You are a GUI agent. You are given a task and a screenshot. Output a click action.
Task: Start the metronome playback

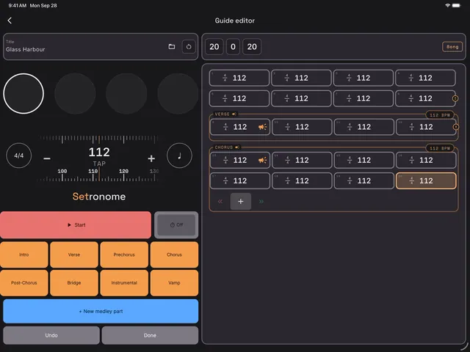[76, 225]
